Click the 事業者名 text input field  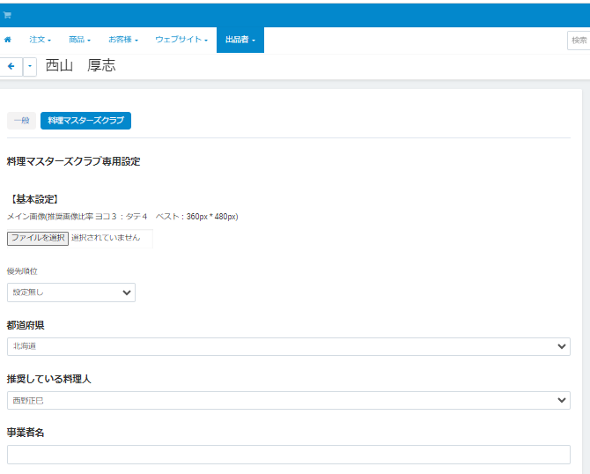click(288, 455)
